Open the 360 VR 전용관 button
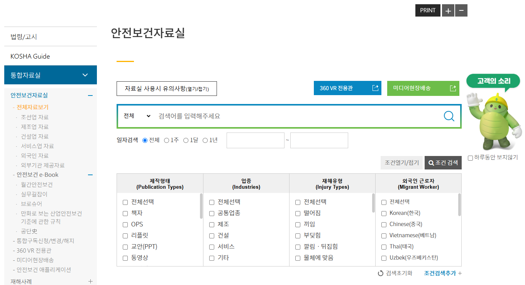This screenshot has width=525, height=285. coord(347,88)
